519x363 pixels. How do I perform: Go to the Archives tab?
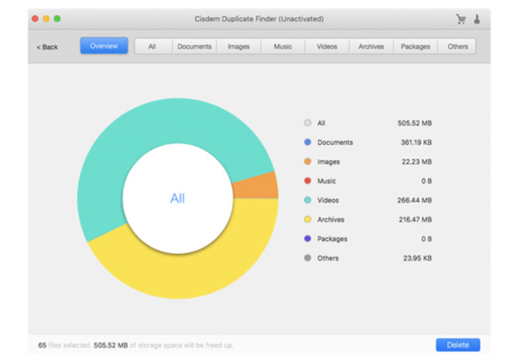tap(371, 47)
